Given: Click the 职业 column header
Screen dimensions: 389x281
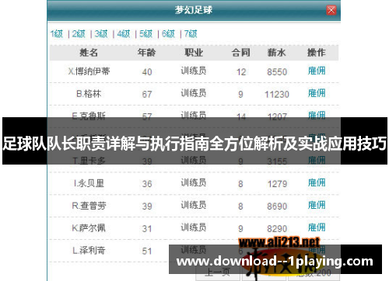Looking at the screenshot, I should [x=194, y=53].
